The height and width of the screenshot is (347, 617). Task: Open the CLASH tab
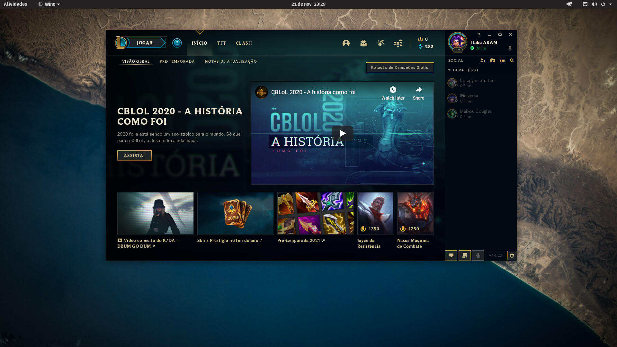point(244,43)
